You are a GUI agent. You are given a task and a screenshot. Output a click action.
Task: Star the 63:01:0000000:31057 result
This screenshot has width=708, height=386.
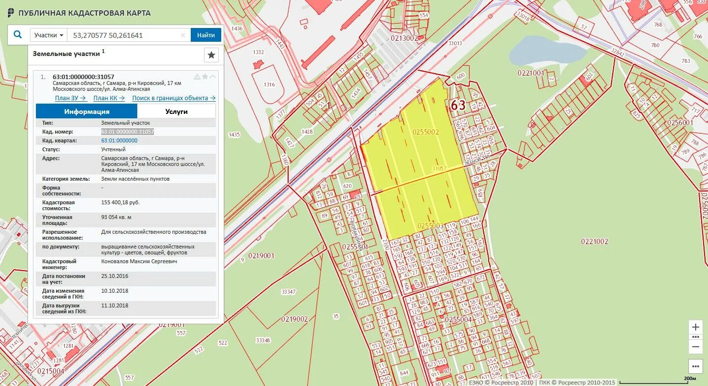[205, 77]
